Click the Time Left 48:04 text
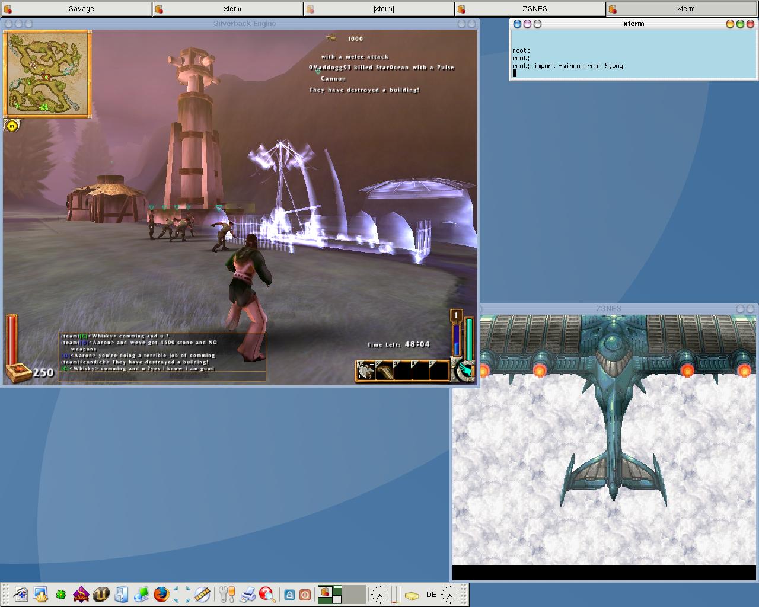This screenshot has width=759, height=607. coord(398,344)
